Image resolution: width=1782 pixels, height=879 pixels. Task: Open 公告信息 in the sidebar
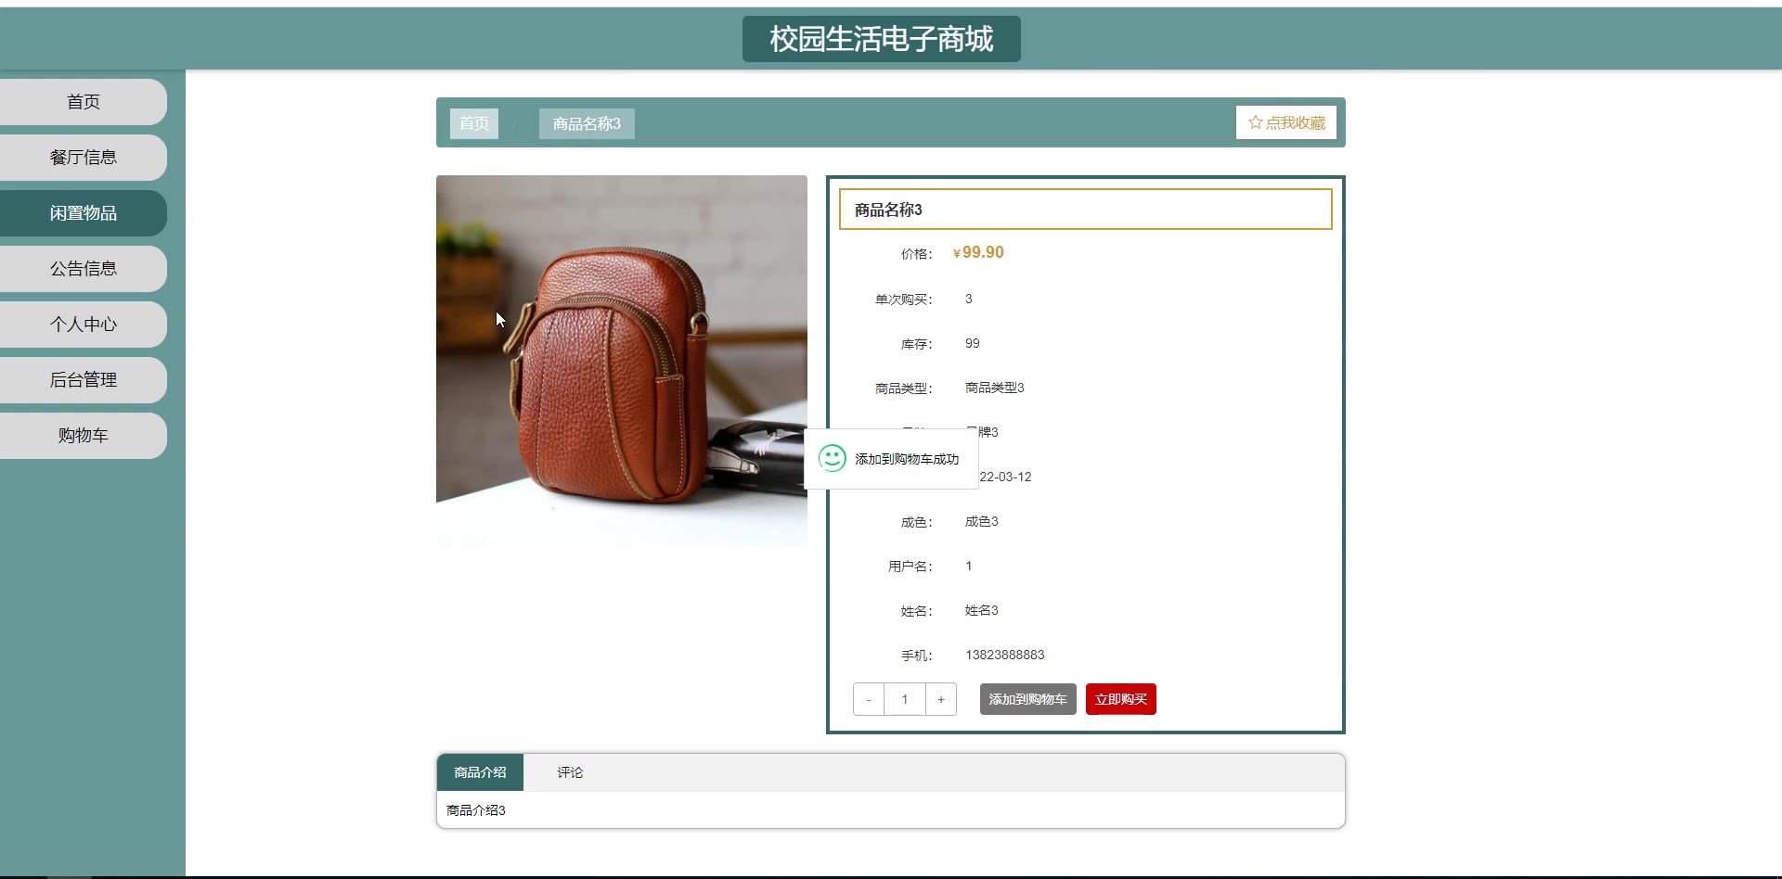pos(84,269)
